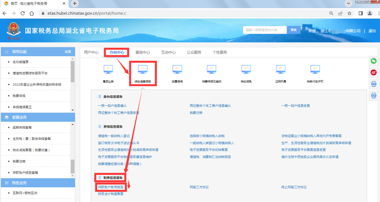Open browser zoom magnifier icon in address bar

[331, 13]
